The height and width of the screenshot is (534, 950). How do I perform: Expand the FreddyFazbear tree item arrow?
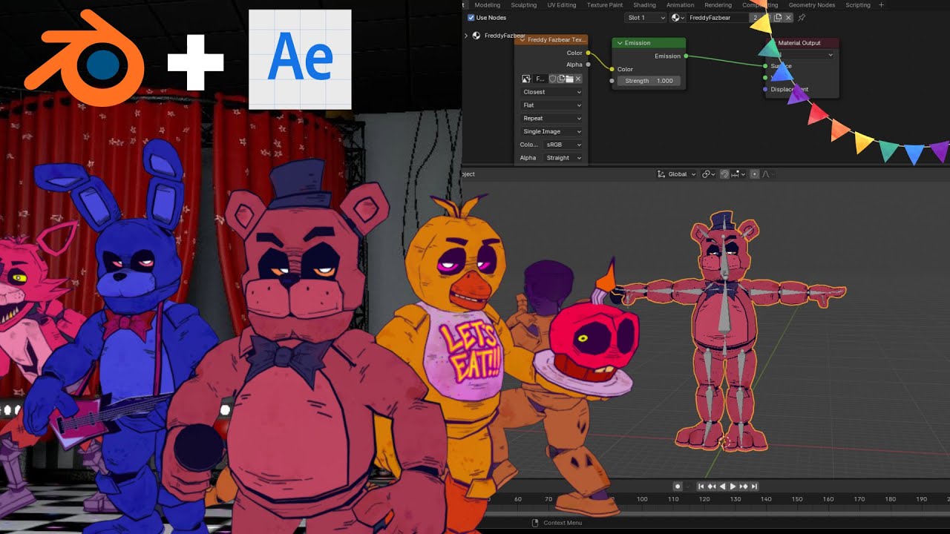466,36
